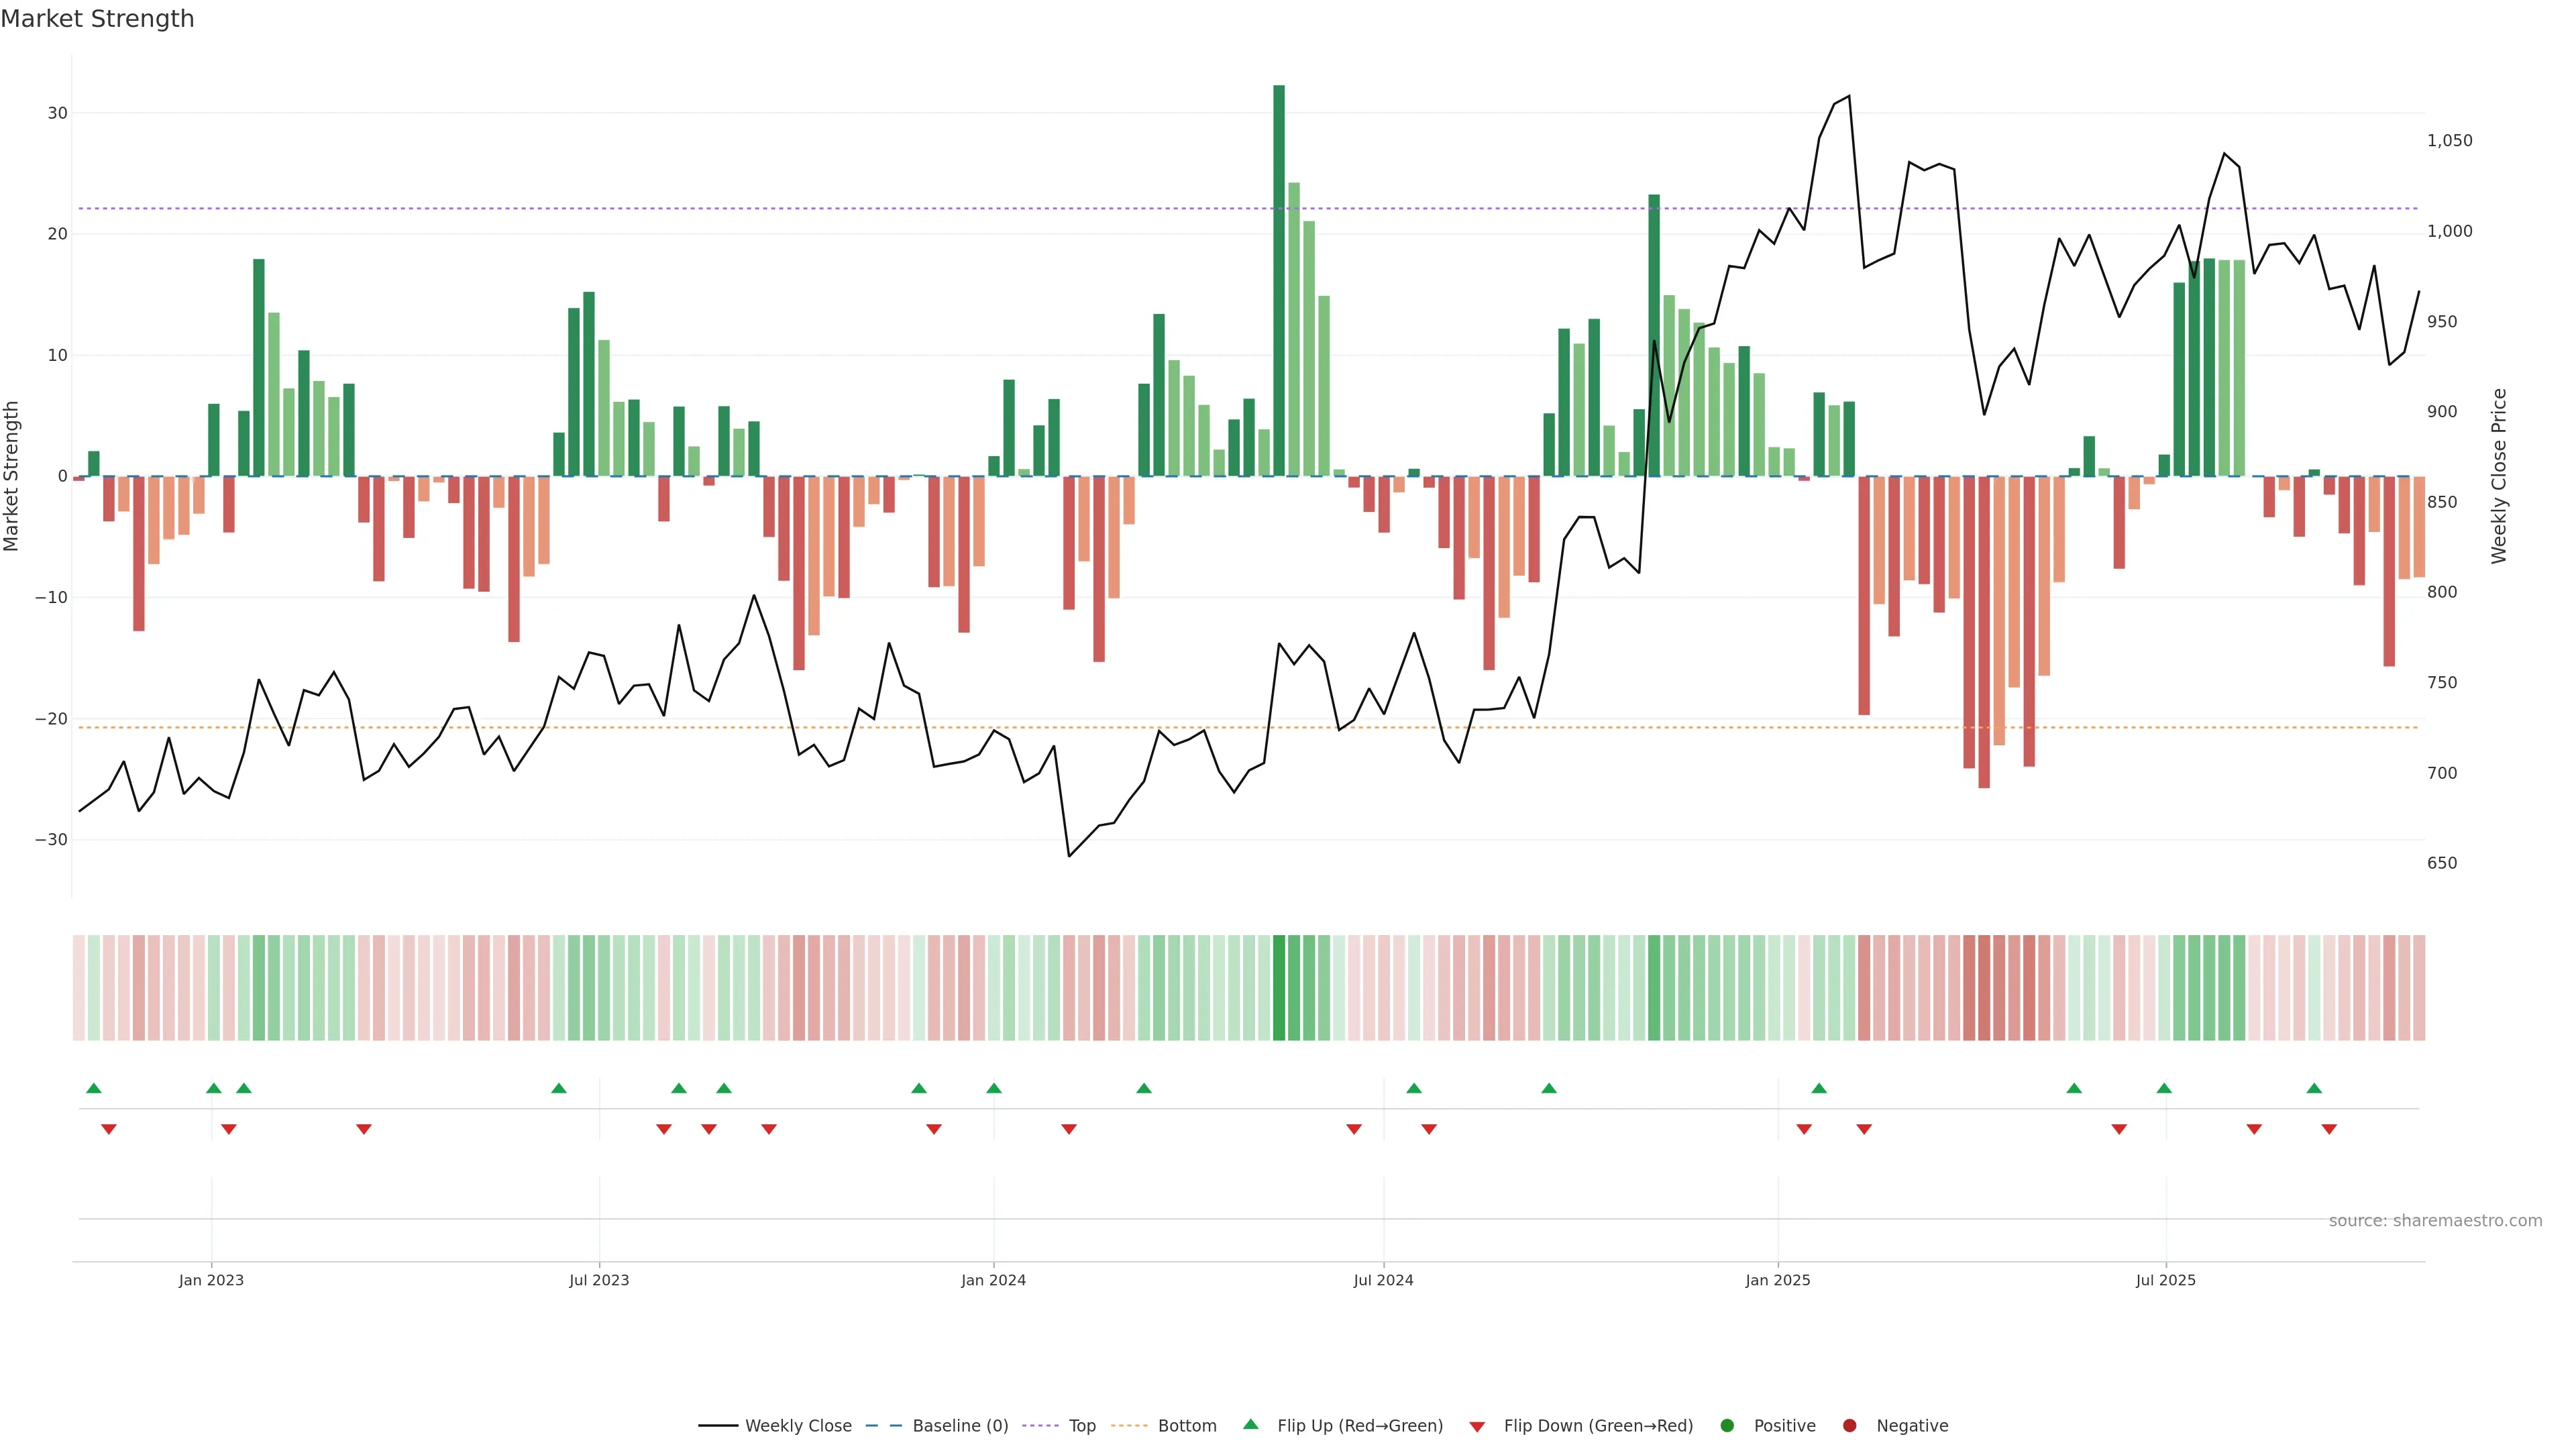The image size is (2576, 1449).
Task: Click the Market Strength chart title
Action: pyautogui.click(x=97, y=19)
